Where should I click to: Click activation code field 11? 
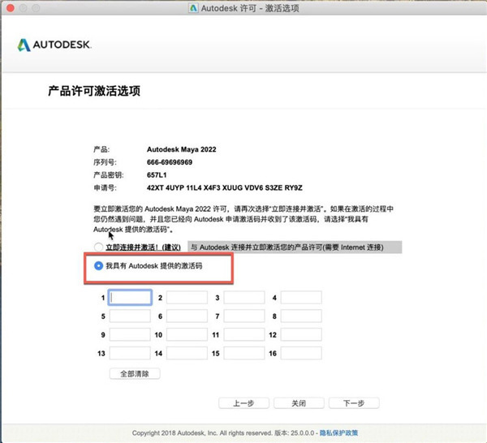tap(244, 334)
